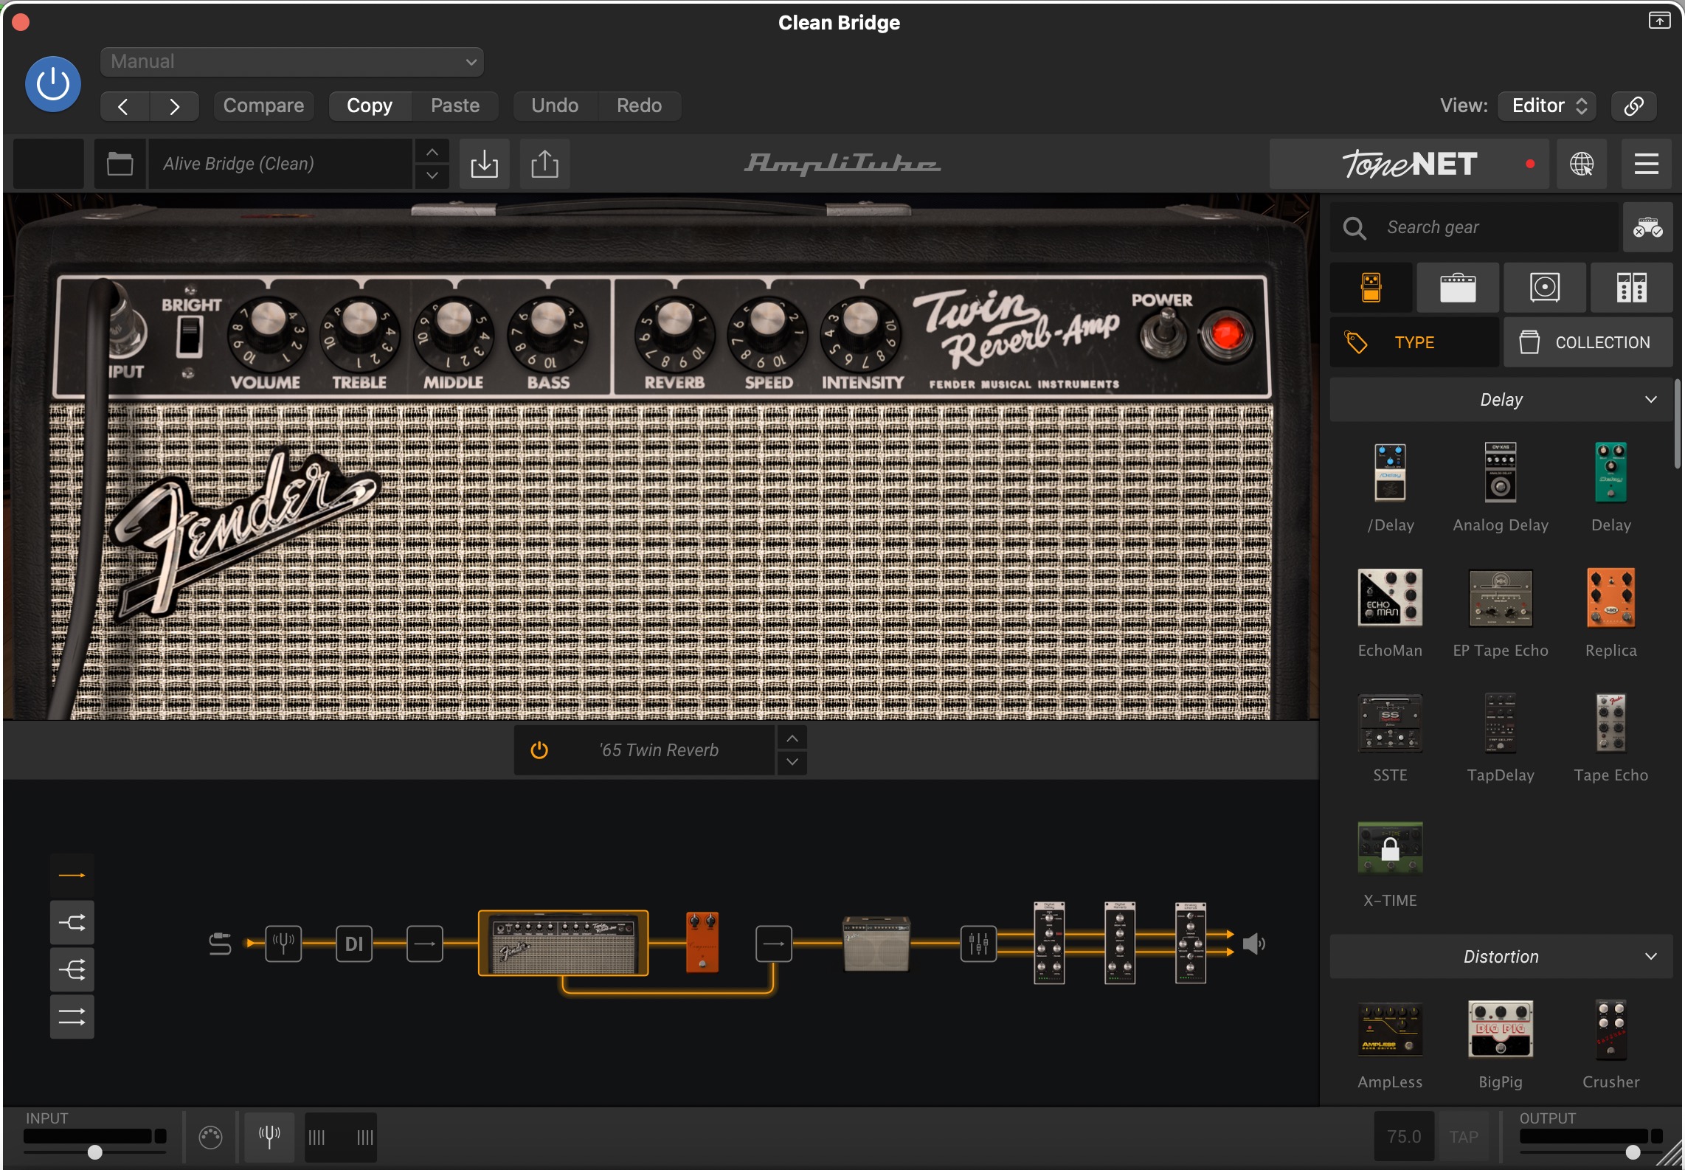Adjust the INPUT level slider

click(x=95, y=1152)
